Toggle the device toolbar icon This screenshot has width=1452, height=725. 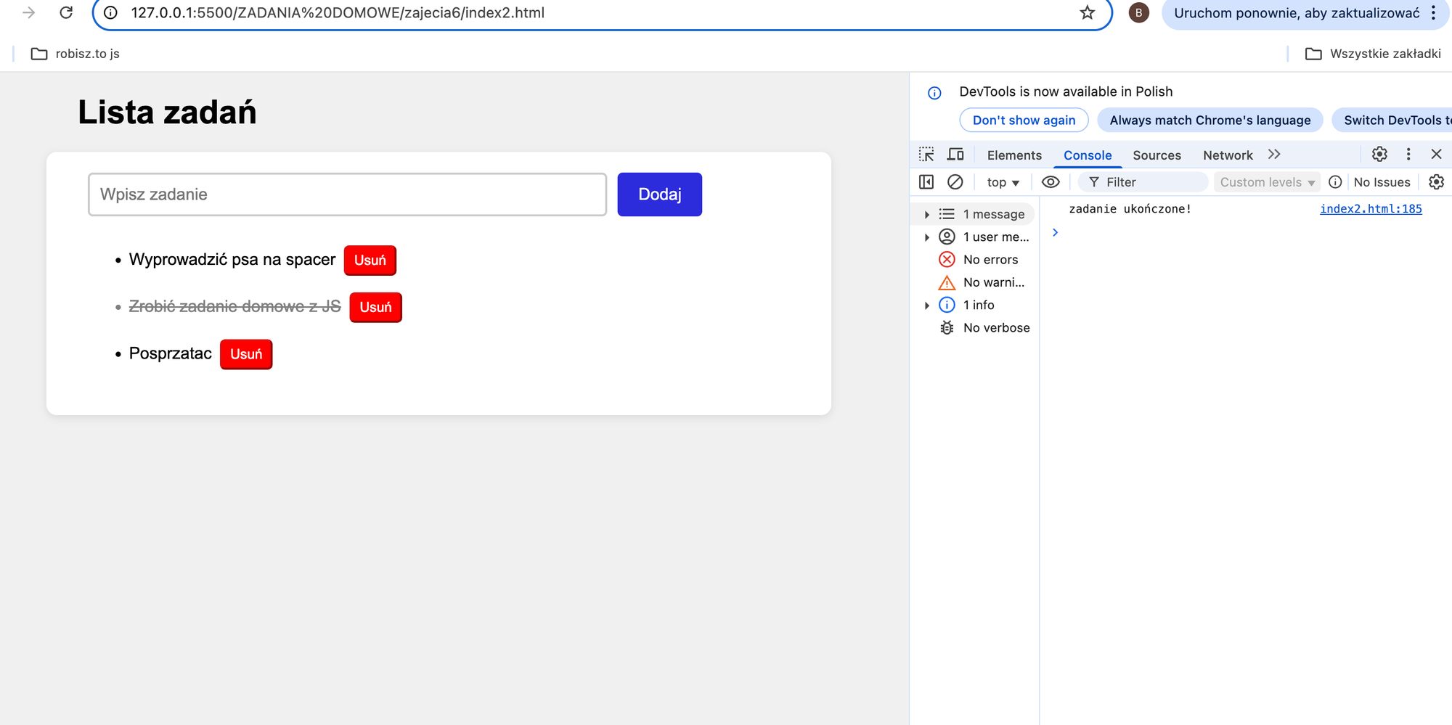(955, 155)
